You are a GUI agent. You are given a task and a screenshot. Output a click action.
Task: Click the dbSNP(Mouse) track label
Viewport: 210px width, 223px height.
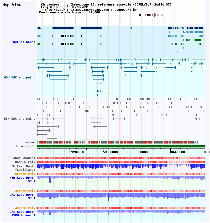(24, 158)
